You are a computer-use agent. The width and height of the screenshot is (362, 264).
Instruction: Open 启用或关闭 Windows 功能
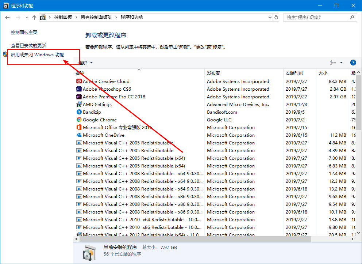point(37,54)
